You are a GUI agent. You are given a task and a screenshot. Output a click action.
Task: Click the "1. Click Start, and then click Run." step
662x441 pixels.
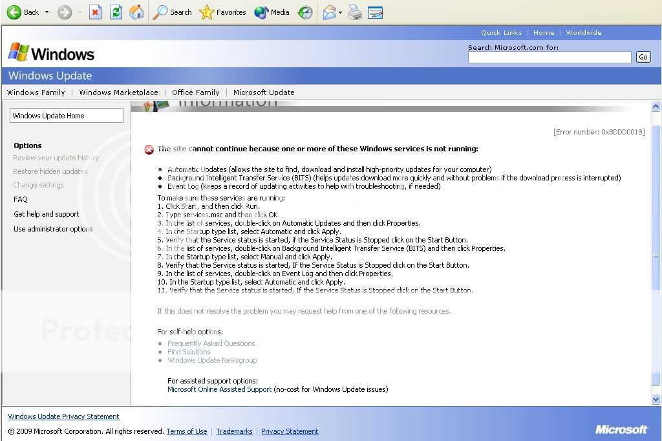[x=209, y=206]
